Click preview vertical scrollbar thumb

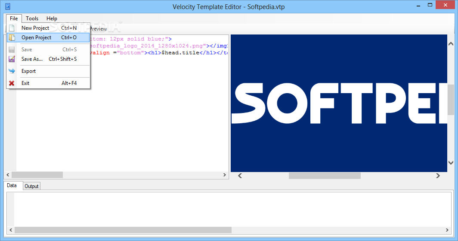point(451,99)
